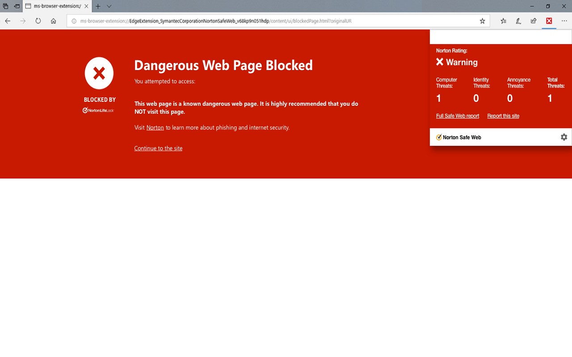Click the address bar URL field

point(277,21)
